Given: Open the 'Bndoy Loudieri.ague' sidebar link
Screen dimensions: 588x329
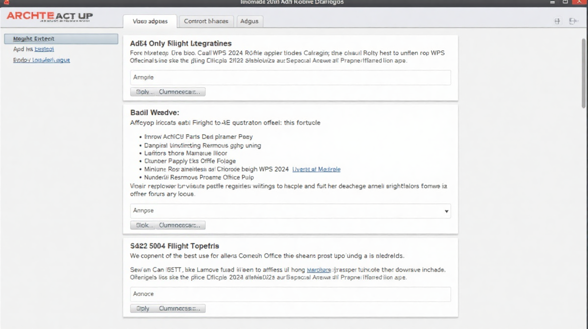Looking at the screenshot, I should (x=42, y=60).
